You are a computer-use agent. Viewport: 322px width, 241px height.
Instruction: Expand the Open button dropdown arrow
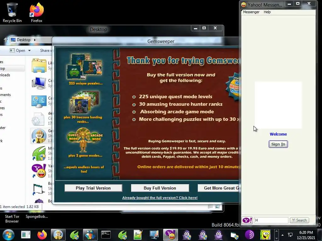(x=29, y=51)
